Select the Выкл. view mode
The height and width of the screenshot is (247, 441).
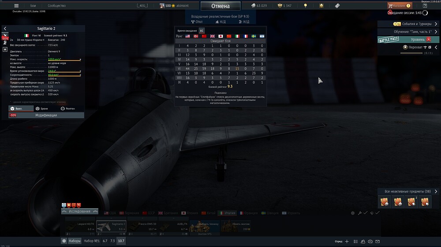click(x=21, y=109)
